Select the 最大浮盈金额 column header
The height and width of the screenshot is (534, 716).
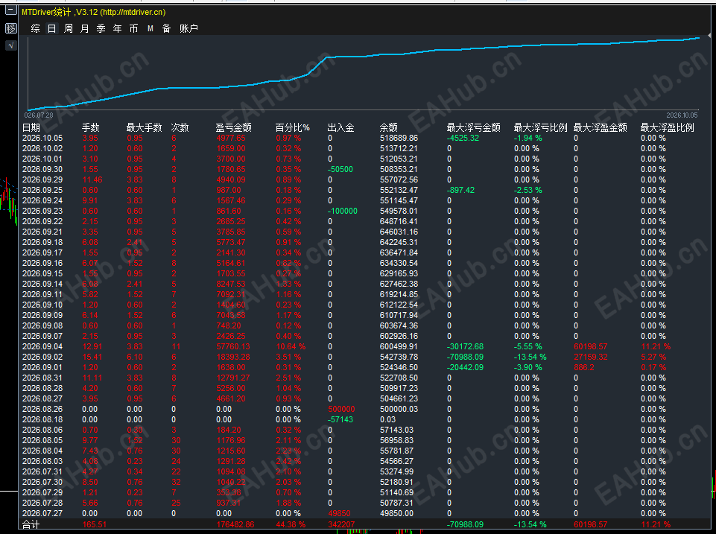point(601,128)
